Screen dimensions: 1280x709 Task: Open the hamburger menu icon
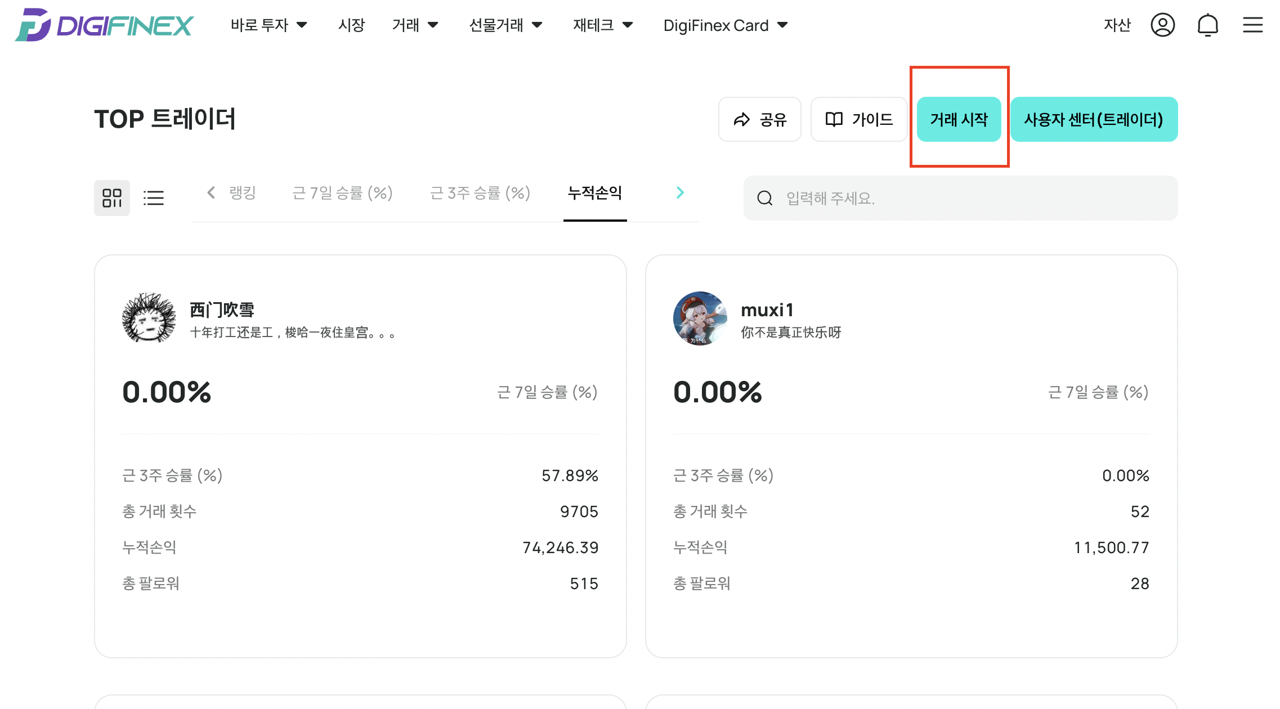coord(1252,25)
